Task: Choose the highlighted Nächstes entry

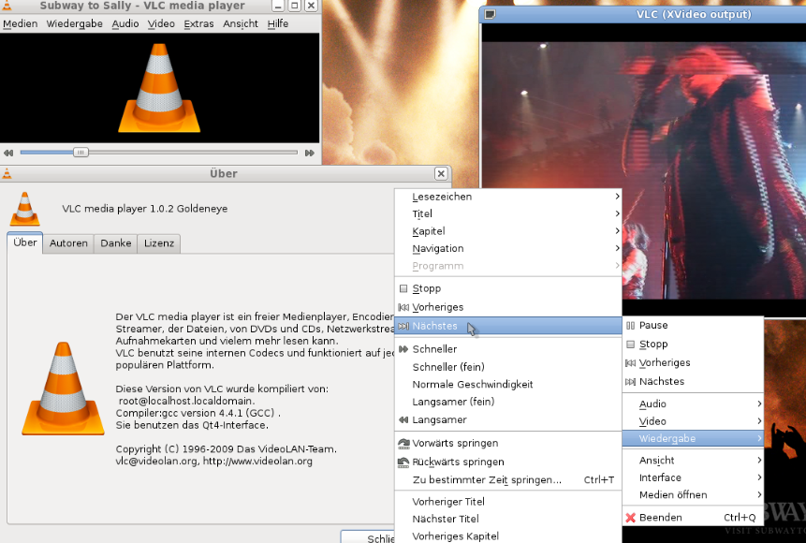Action: click(x=508, y=326)
